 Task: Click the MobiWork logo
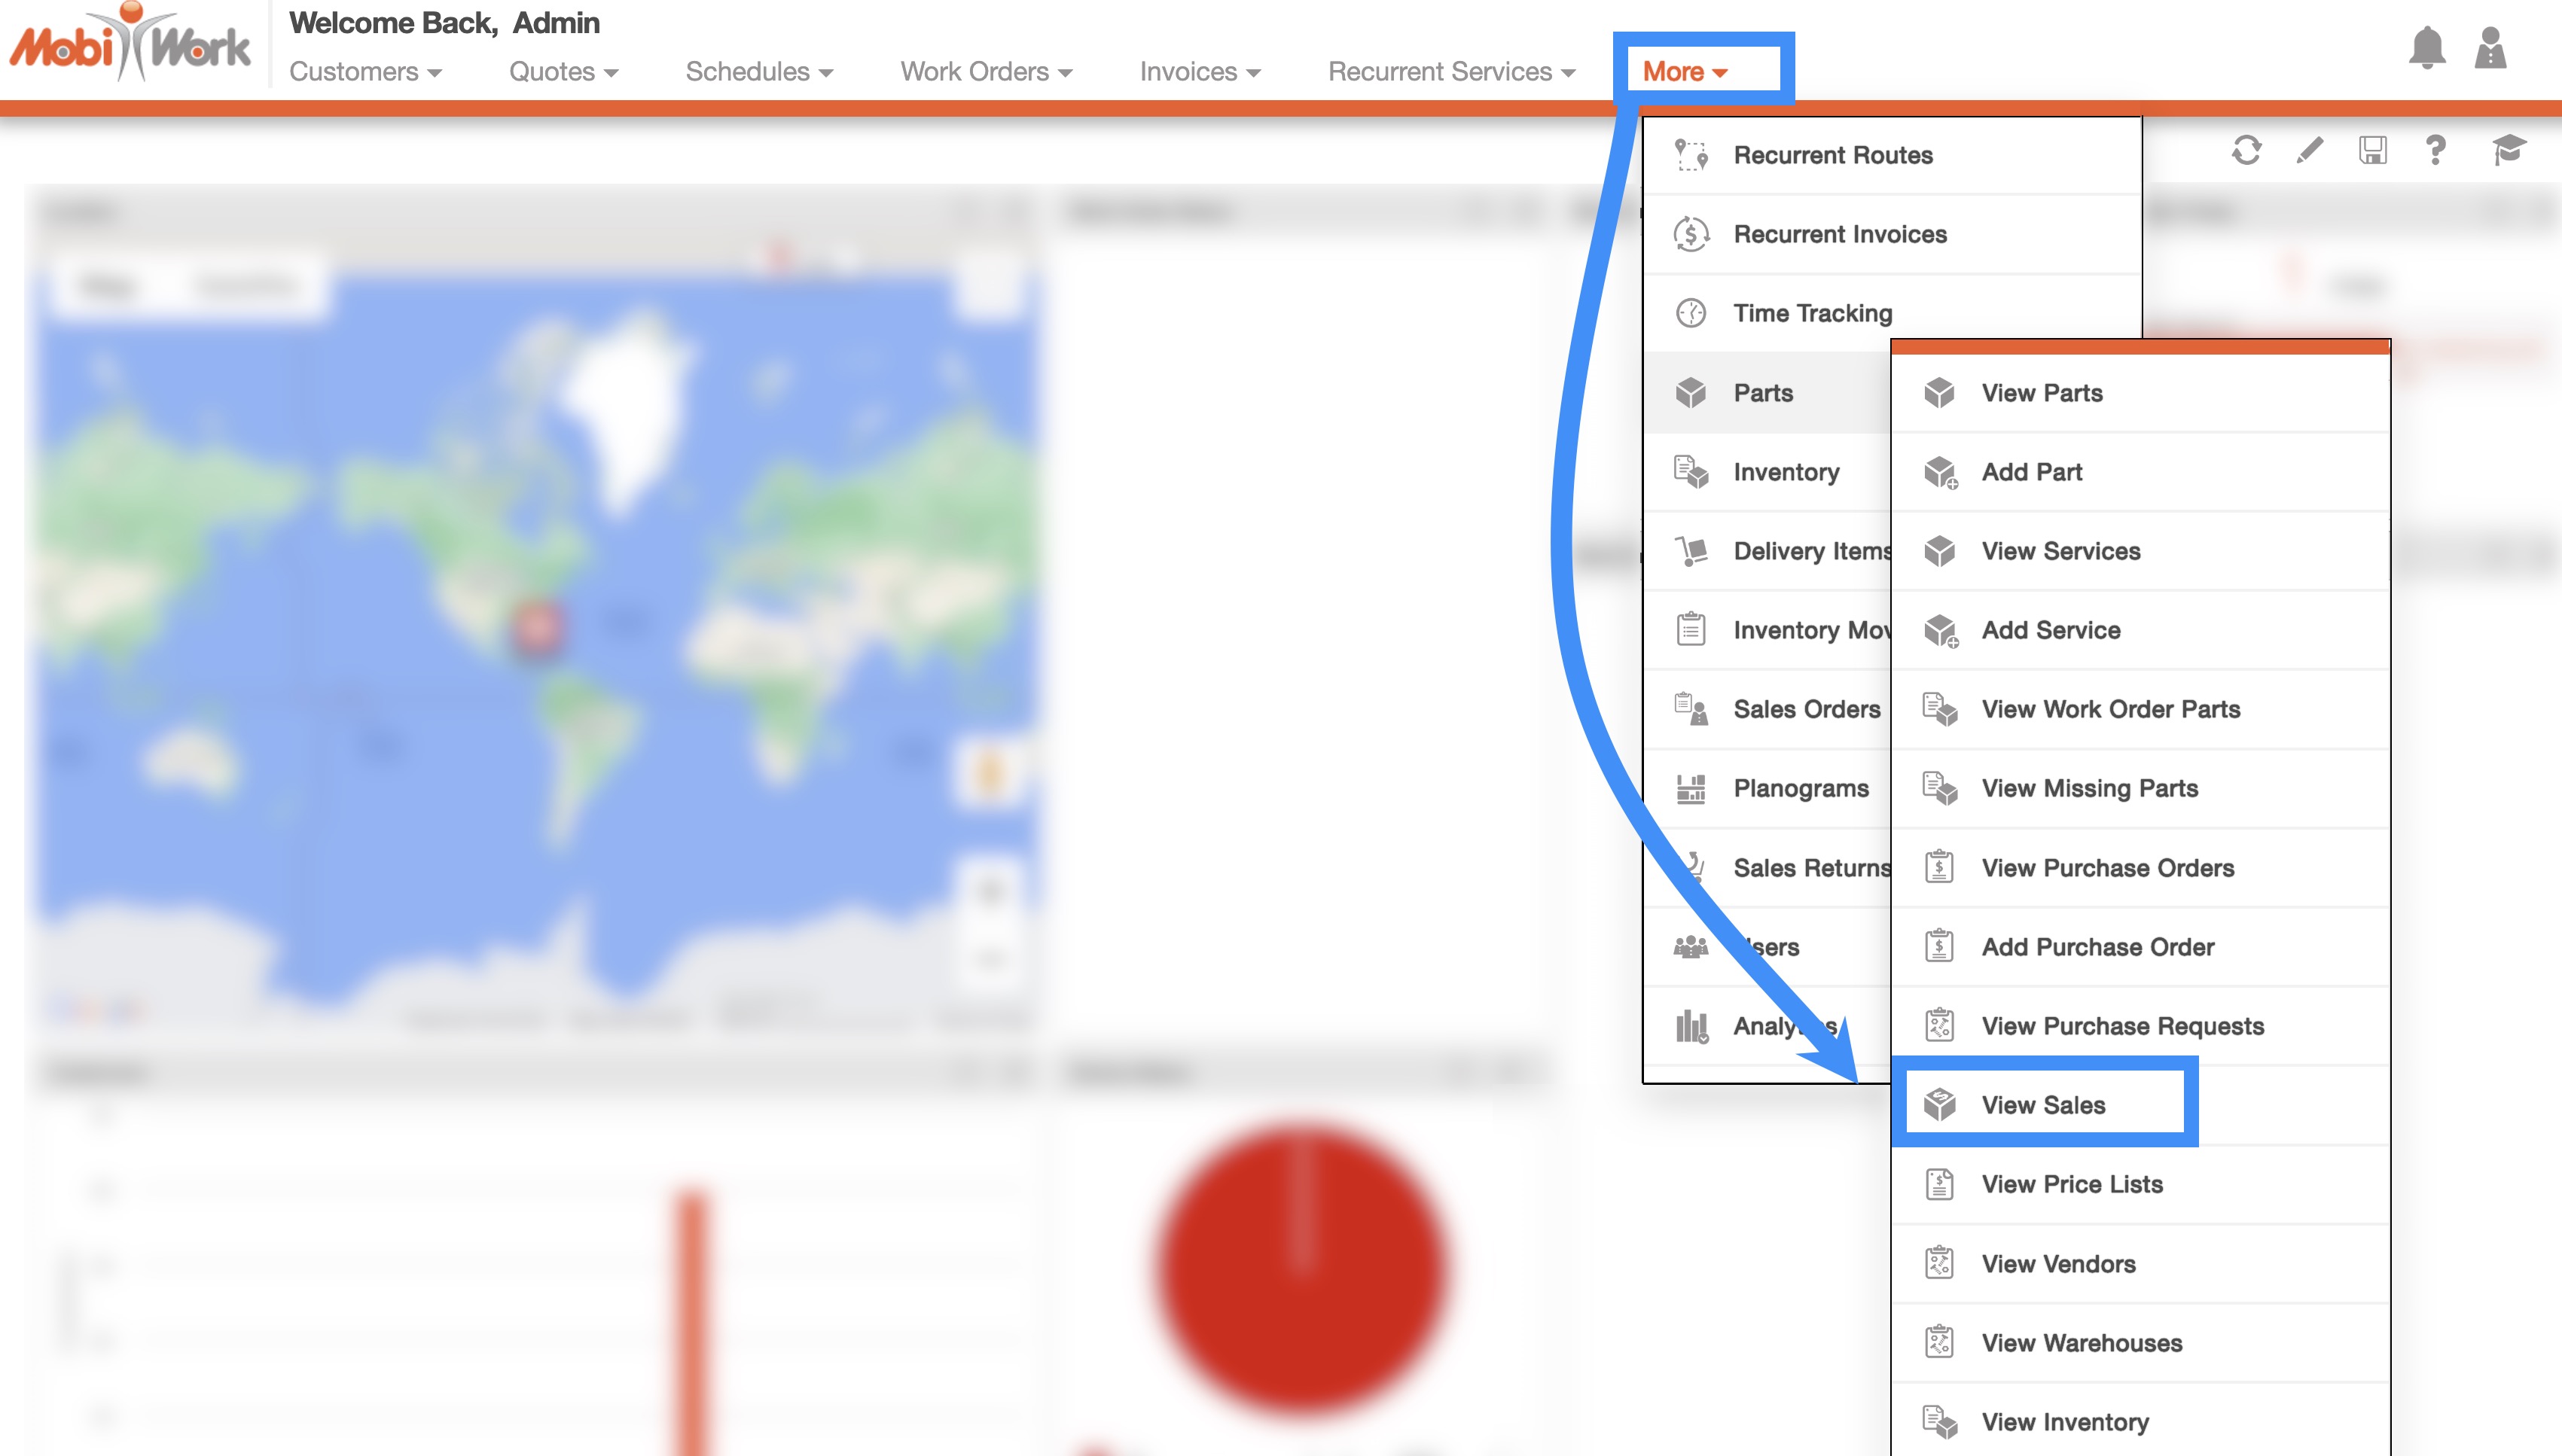(130, 44)
